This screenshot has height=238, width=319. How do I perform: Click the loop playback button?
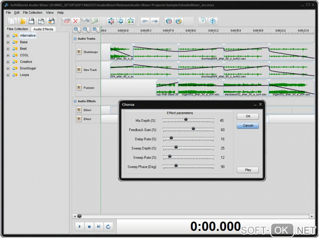click(108, 227)
